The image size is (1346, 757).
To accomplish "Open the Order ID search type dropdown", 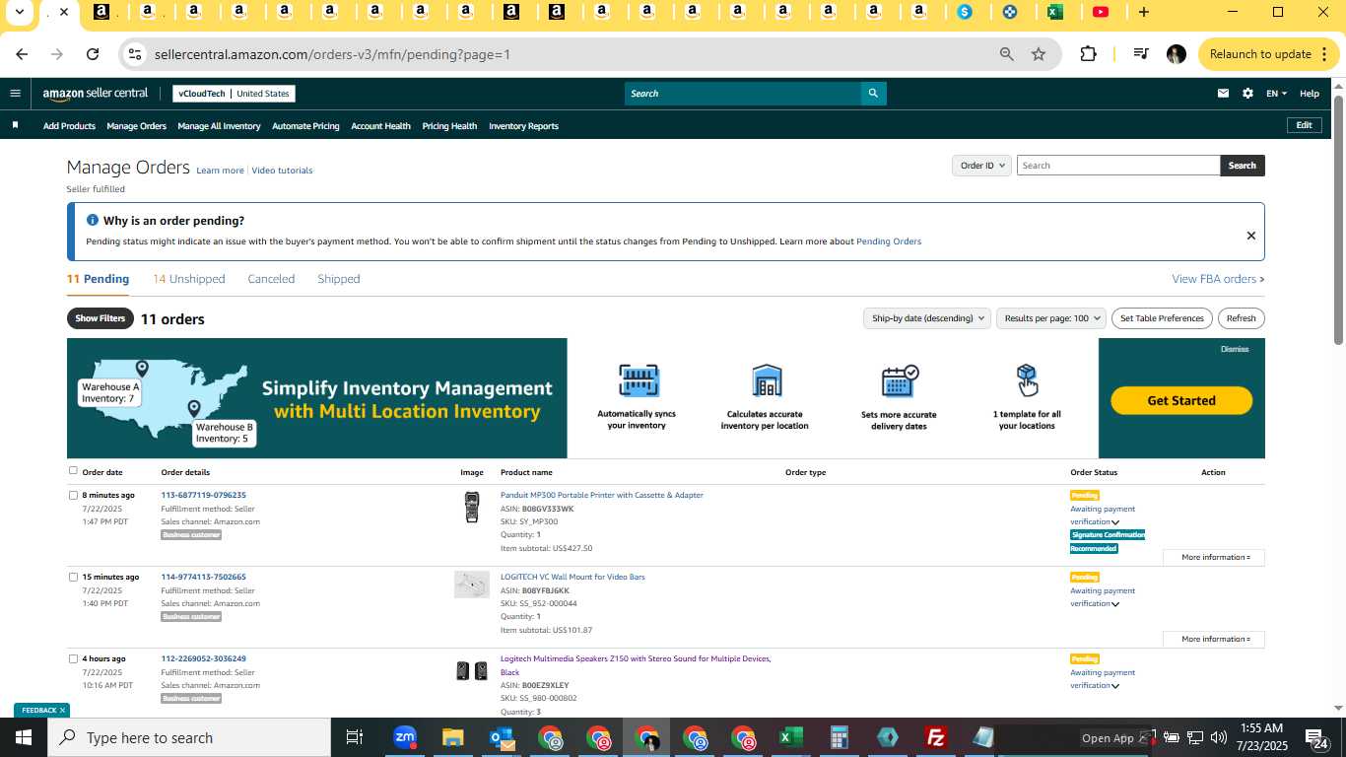I will [x=981, y=166].
